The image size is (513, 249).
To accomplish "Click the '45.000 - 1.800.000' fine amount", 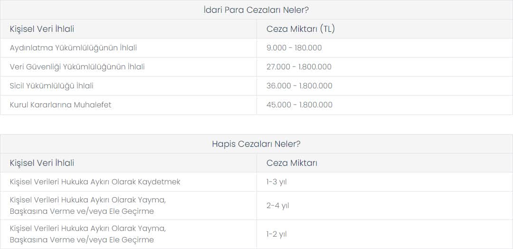I will [x=299, y=105].
